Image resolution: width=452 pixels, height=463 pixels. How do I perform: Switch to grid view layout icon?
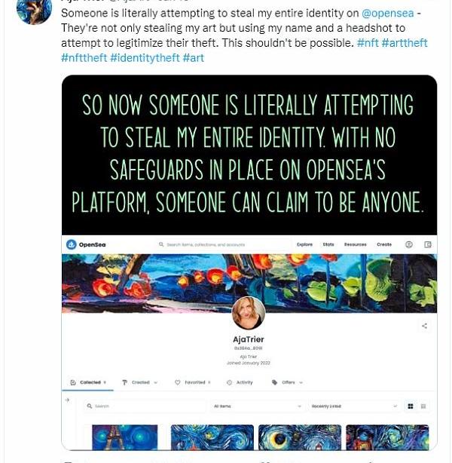click(411, 406)
